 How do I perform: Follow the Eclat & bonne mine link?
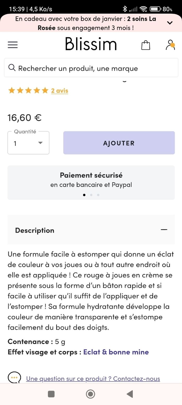tap(116, 352)
